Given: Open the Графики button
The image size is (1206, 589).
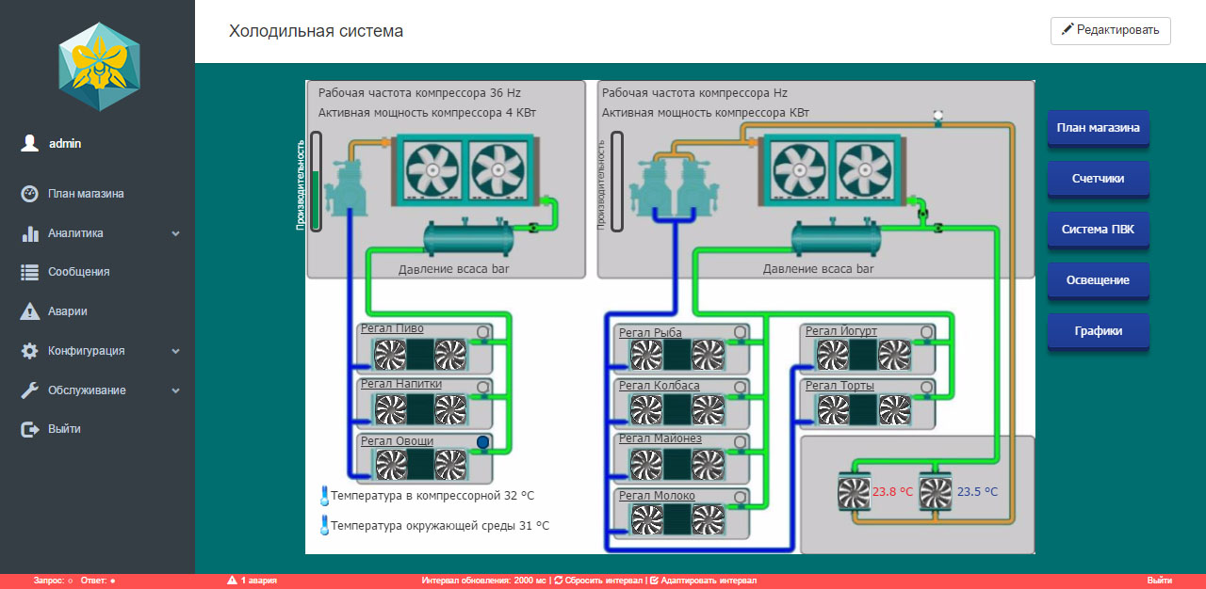Looking at the screenshot, I should click(1098, 331).
